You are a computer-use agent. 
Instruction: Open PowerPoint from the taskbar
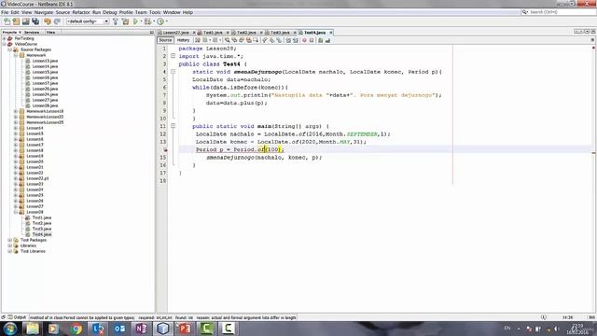tap(185, 329)
